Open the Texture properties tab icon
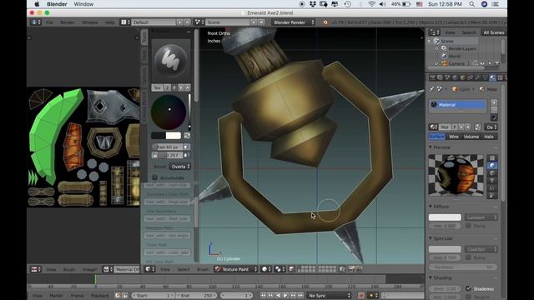The width and height of the screenshot is (534, 300). tap(500, 77)
